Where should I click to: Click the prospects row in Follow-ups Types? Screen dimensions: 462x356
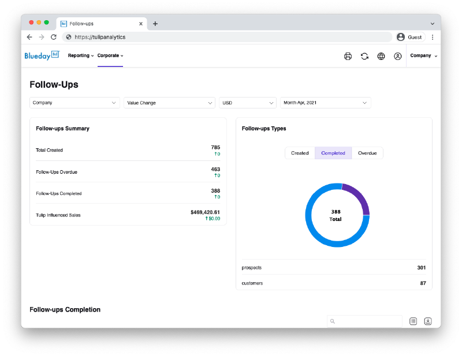coord(334,267)
